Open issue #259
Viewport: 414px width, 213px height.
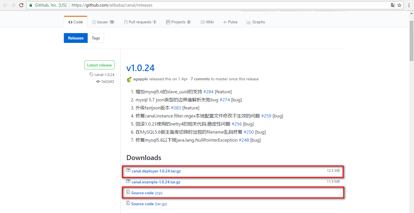[x=266, y=116]
